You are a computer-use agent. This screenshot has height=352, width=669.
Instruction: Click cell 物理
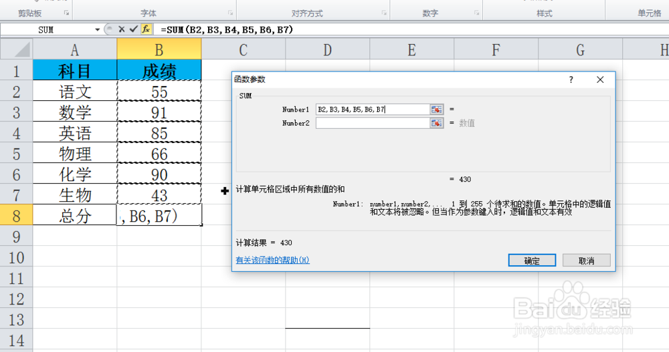[75, 154]
